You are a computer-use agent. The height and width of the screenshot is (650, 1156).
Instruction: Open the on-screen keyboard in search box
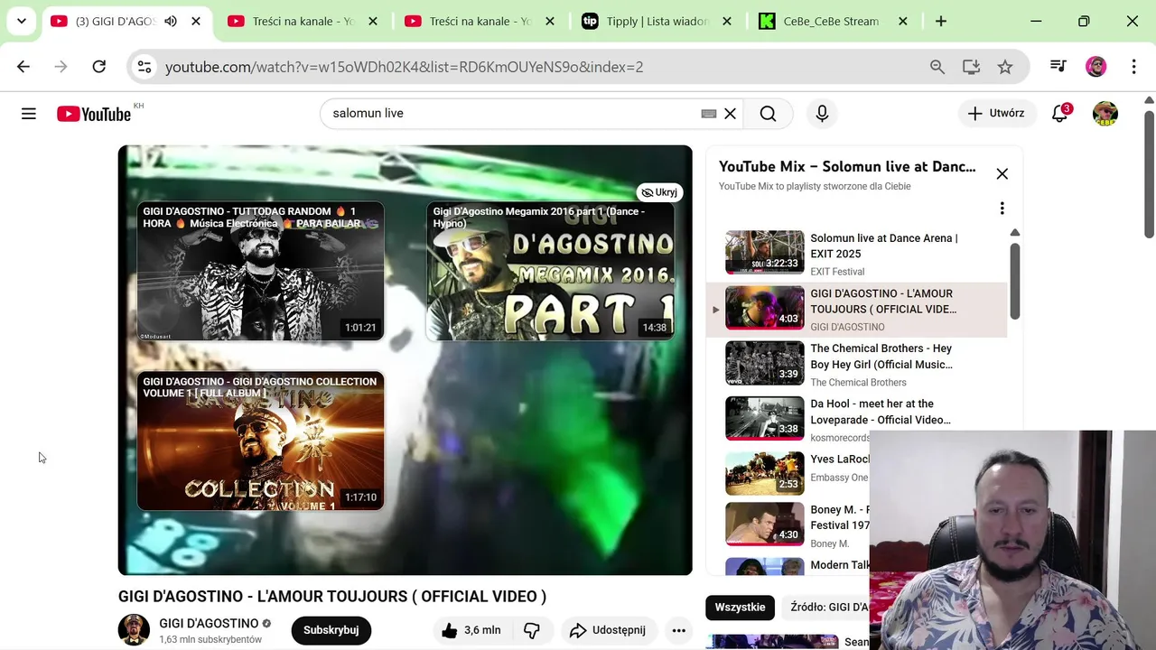click(709, 114)
